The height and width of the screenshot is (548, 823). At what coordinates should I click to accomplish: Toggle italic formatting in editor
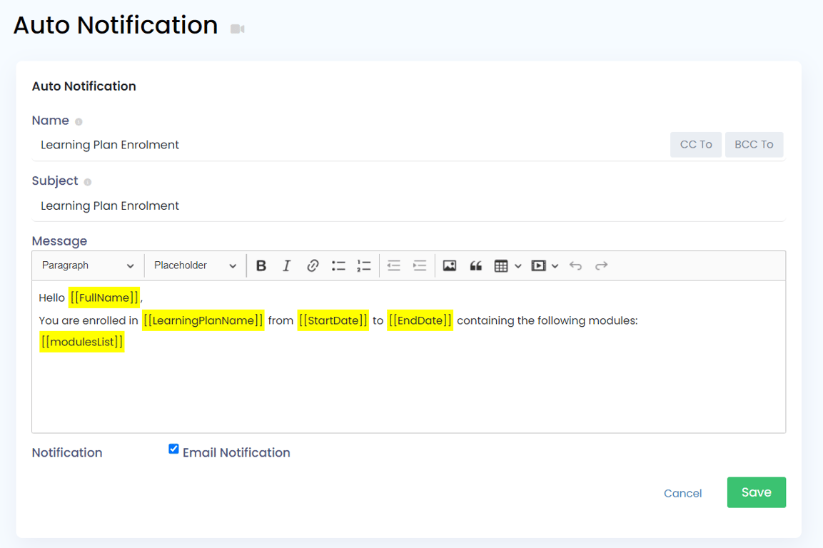coord(286,265)
